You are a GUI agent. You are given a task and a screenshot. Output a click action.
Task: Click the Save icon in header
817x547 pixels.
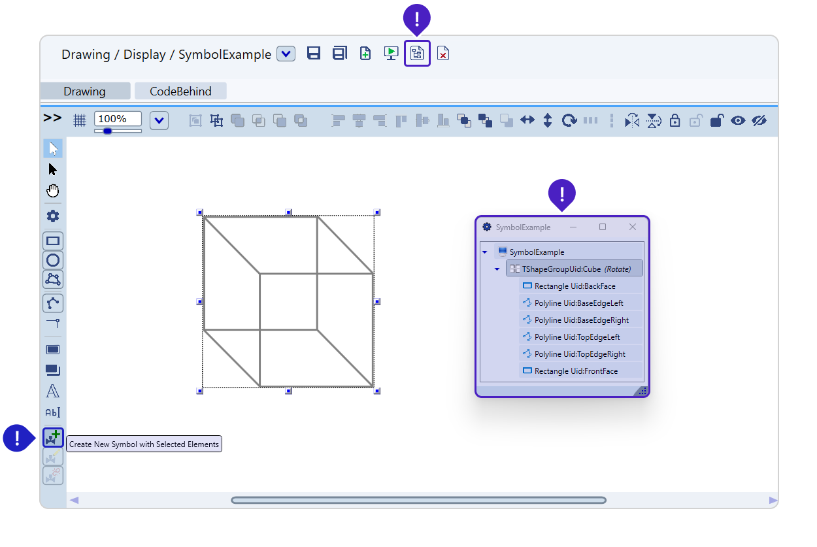click(x=314, y=54)
